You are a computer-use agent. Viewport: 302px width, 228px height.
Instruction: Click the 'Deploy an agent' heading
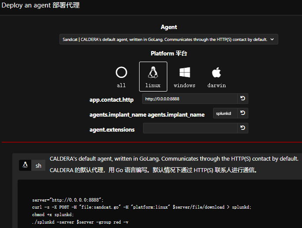coord(41,5)
